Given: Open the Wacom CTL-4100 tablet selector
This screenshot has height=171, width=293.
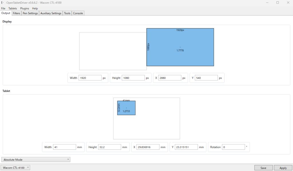Looking at the screenshot, I should click(16, 168).
